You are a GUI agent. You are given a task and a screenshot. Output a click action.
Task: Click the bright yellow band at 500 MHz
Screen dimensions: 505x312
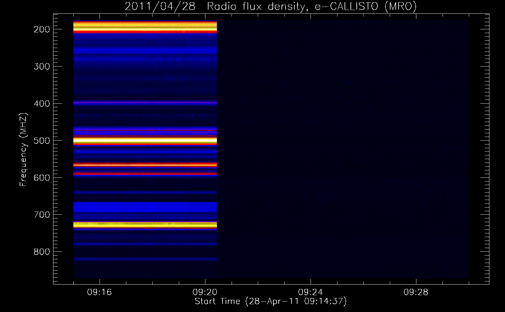point(145,141)
